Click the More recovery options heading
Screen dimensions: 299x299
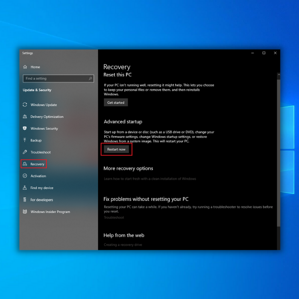[128, 168]
